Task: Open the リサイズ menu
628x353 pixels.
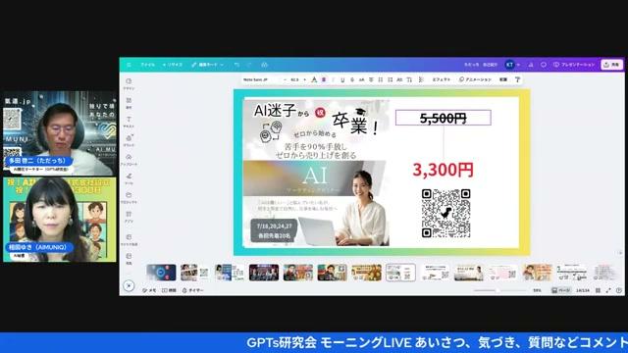Action: pyautogui.click(x=173, y=65)
